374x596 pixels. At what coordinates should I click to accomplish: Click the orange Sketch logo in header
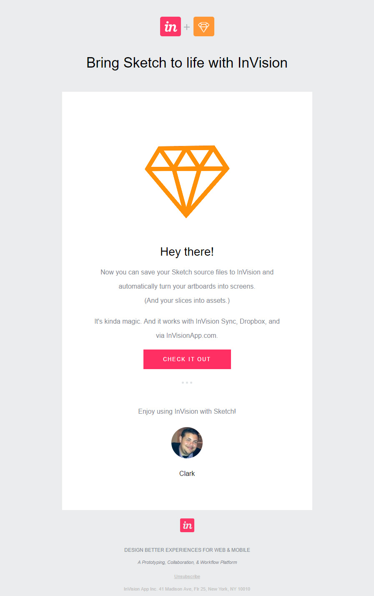(203, 27)
